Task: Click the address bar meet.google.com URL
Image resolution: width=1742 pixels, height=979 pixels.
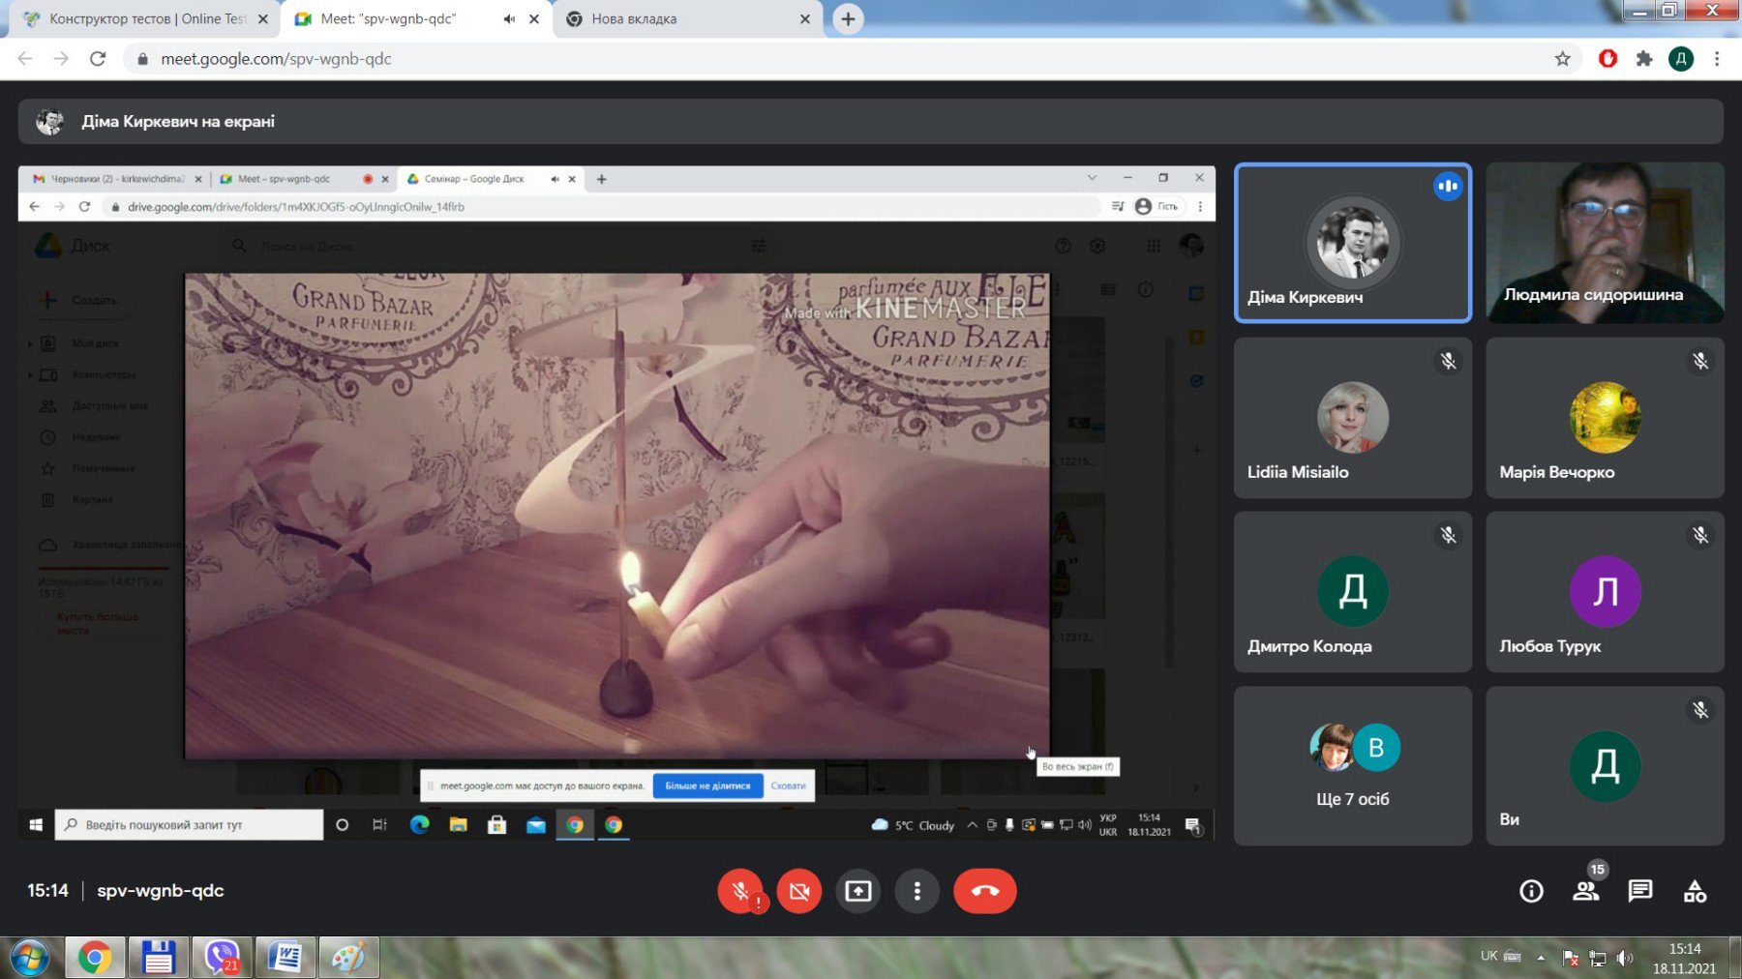Action: pyautogui.click(x=276, y=59)
